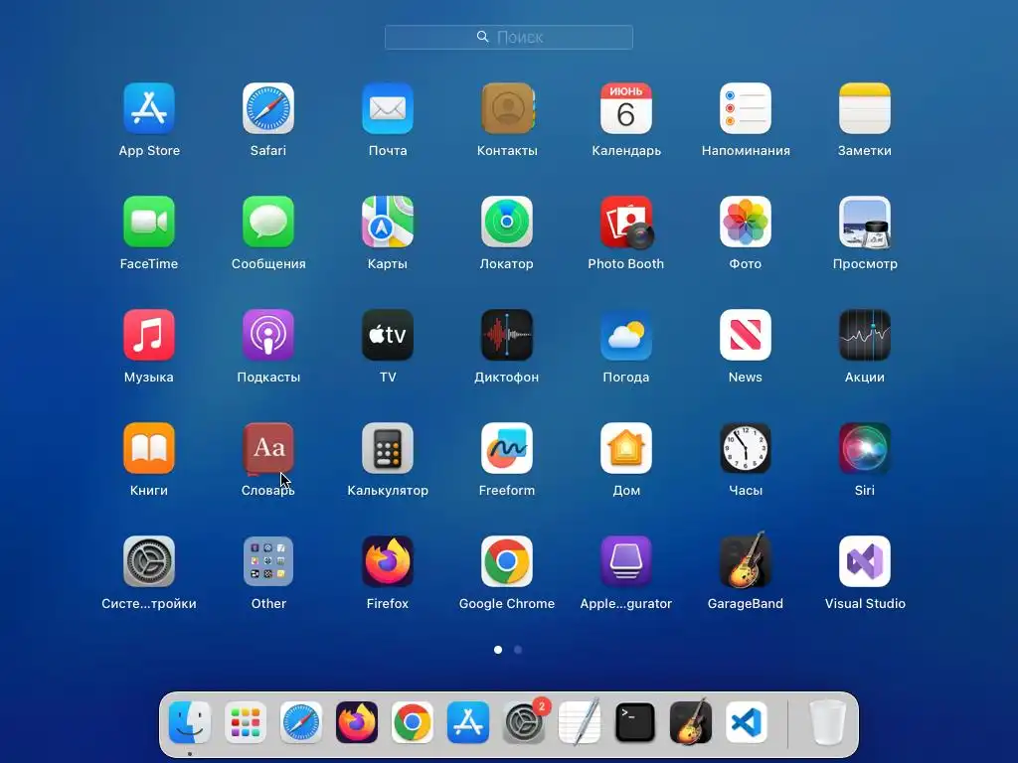
Task: Open Погода weather app
Action: point(626,335)
